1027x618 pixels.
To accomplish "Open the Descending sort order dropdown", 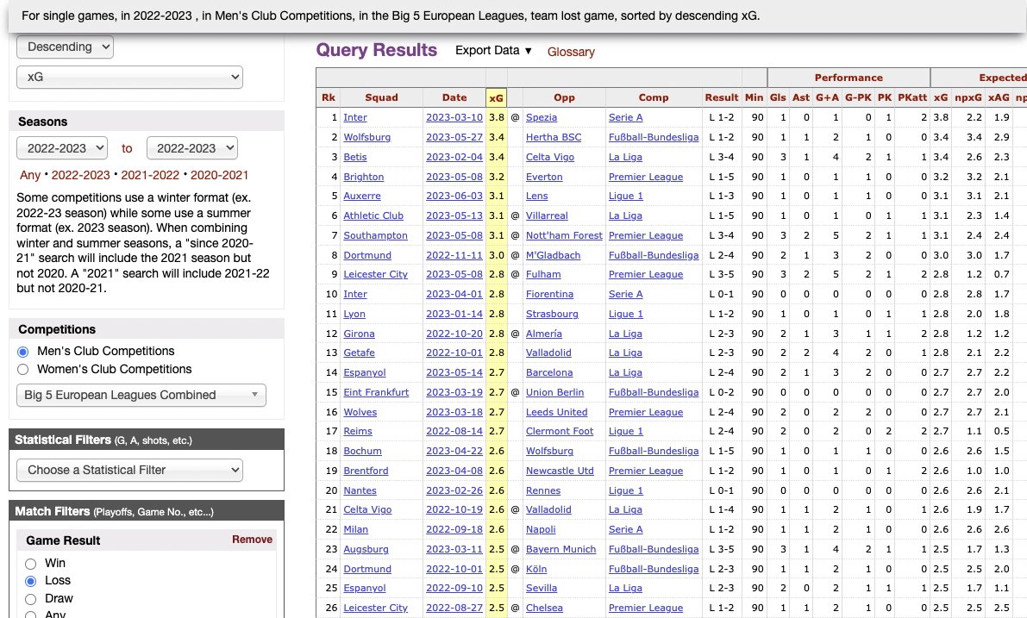I will [65, 47].
